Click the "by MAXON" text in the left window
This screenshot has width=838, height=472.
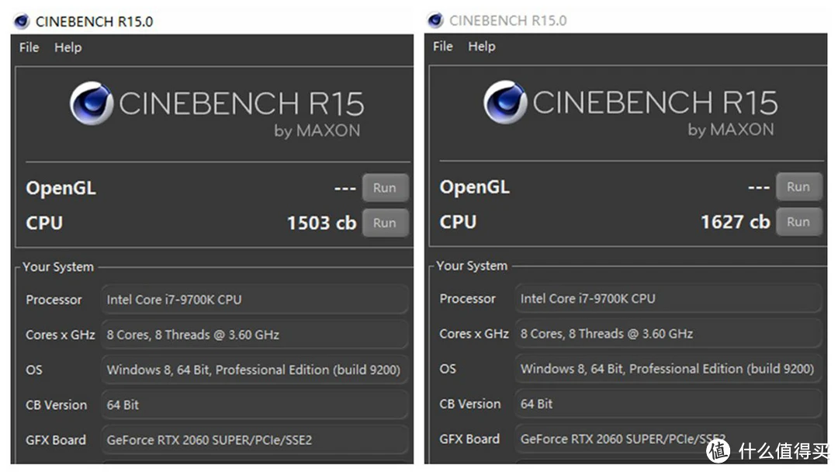[x=317, y=131]
